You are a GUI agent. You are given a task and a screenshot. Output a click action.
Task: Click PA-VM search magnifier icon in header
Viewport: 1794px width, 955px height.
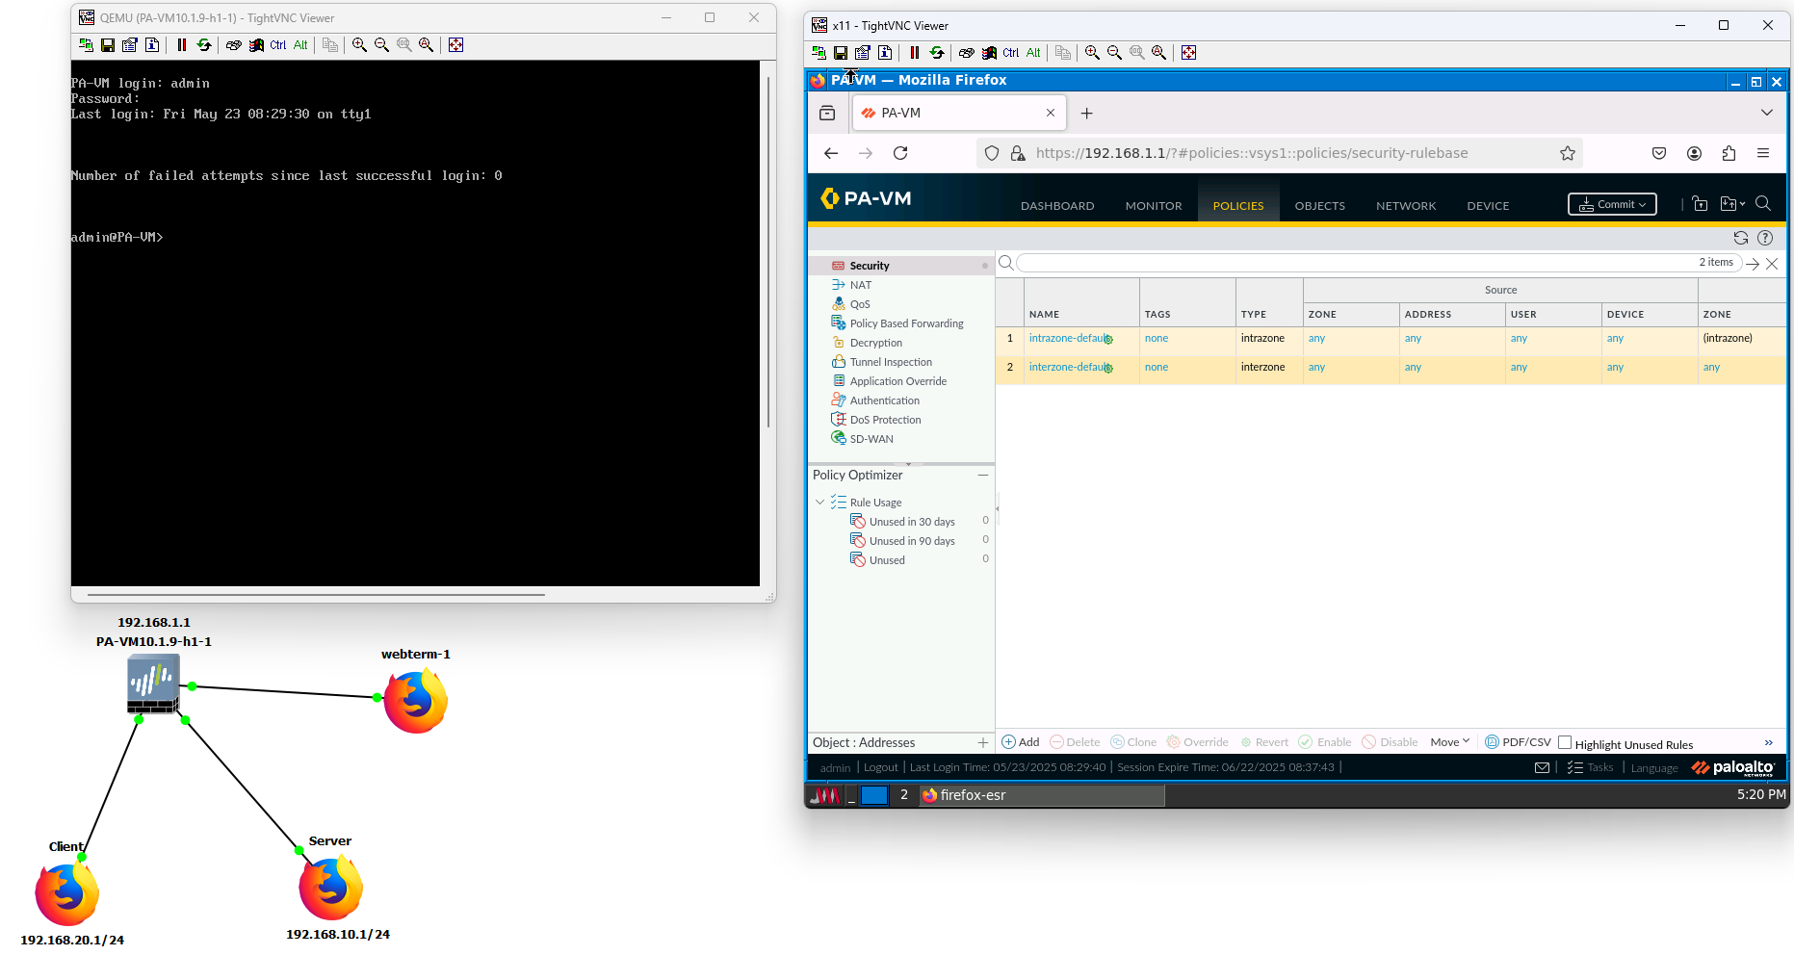(x=1763, y=203)
